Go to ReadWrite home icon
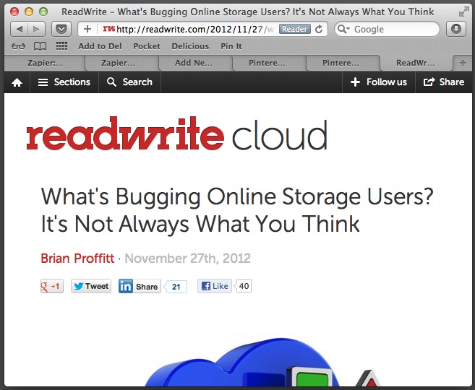 [x=17, y=82]
